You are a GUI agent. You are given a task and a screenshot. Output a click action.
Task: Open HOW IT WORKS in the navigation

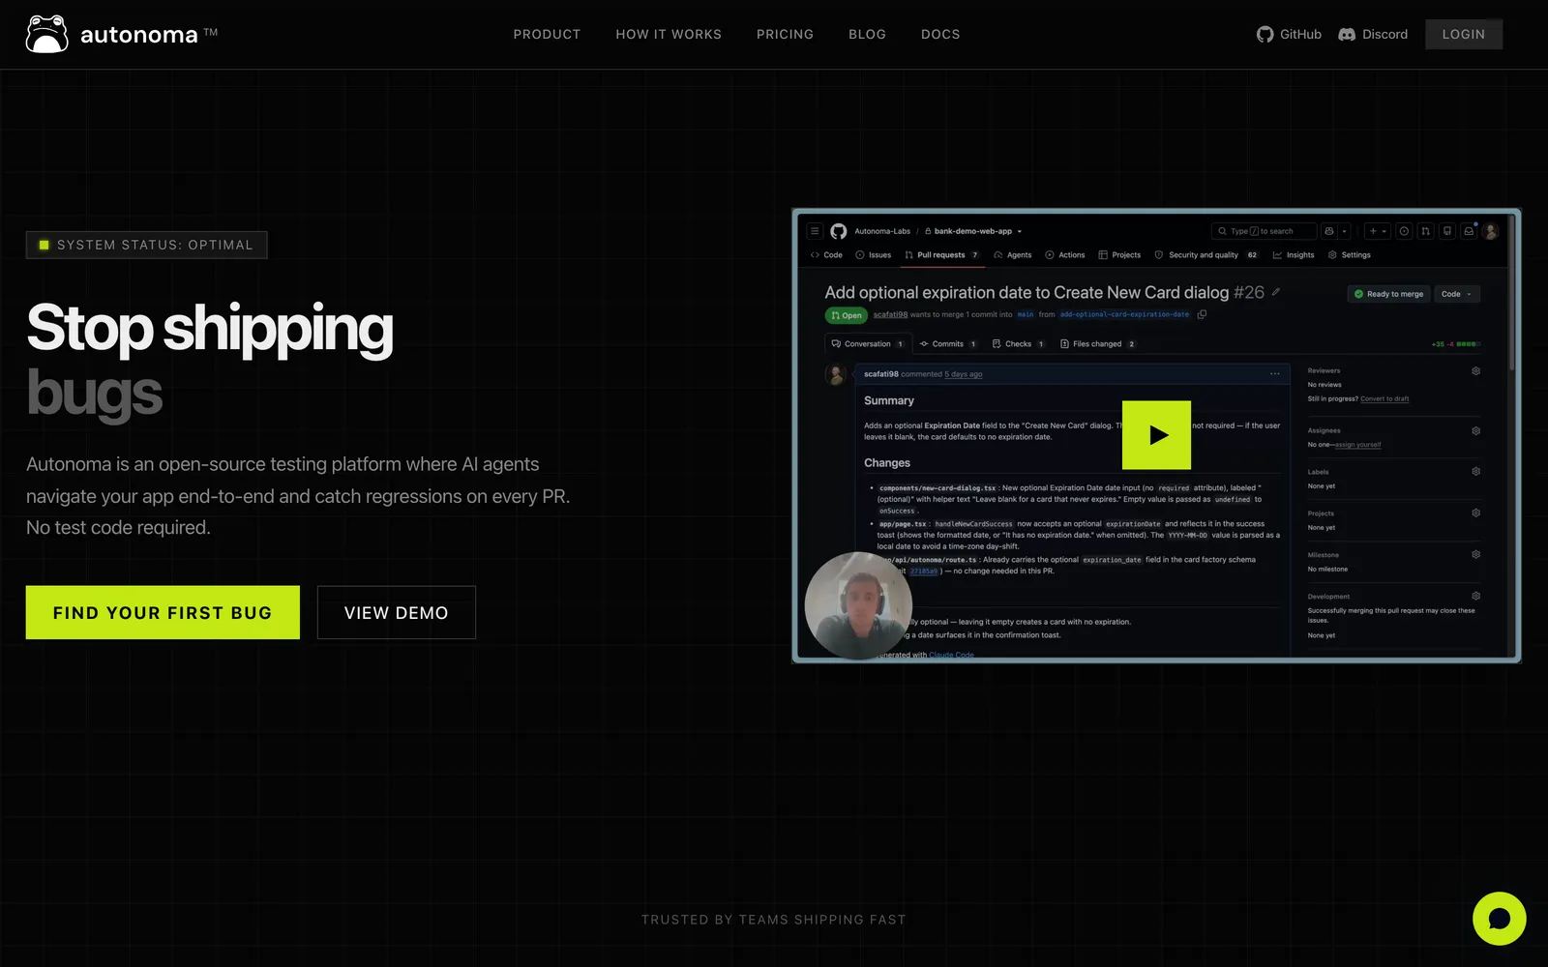(x=669, y=34)
